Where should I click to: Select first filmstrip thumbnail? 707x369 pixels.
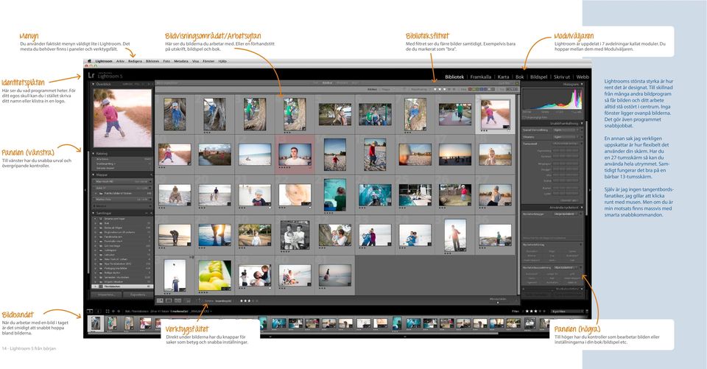click(96, 323)
